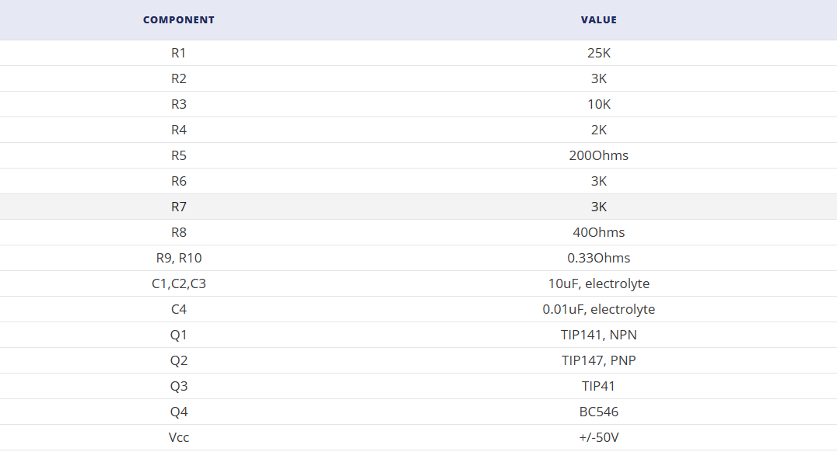Click the 0.33Ohms value cell
The height and width of the screenshot is (452, 837).
pyautogui.click(x=598, y=258)
